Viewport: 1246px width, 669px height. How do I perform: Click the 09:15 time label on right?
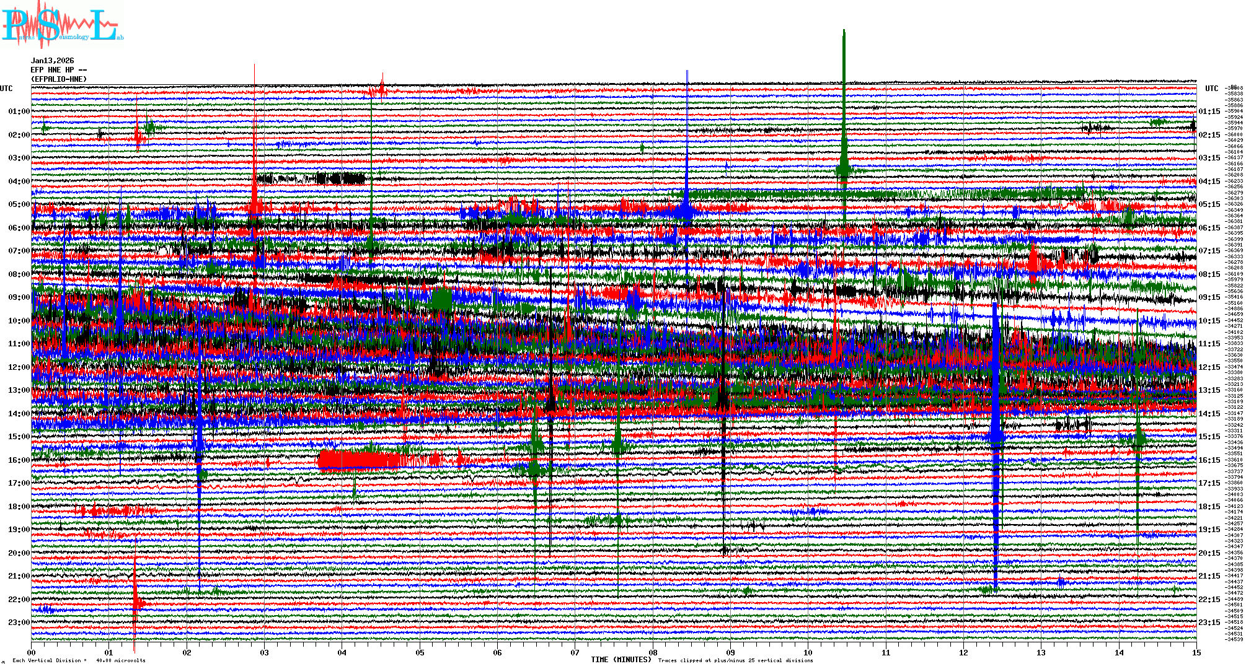(1209, 297)
